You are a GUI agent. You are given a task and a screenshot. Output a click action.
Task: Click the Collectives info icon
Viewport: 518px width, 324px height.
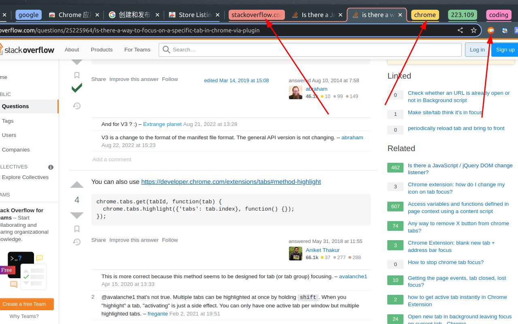[x=51, y=167]
